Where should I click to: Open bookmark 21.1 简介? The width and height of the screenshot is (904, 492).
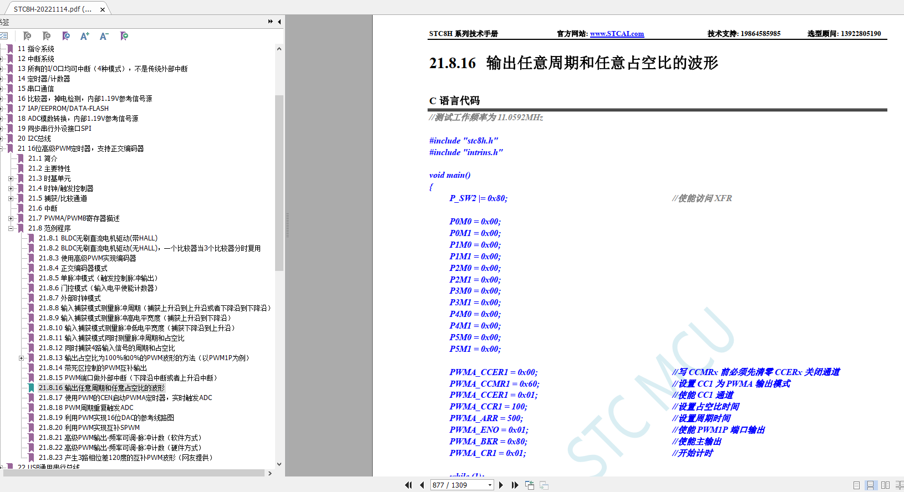[x=43, y=158]
